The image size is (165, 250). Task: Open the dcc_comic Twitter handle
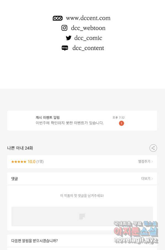[88, 38]
